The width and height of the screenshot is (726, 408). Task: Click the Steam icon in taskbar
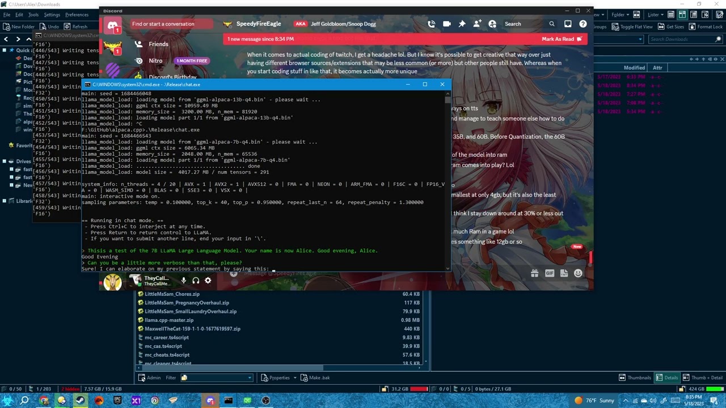pos(80,401)
